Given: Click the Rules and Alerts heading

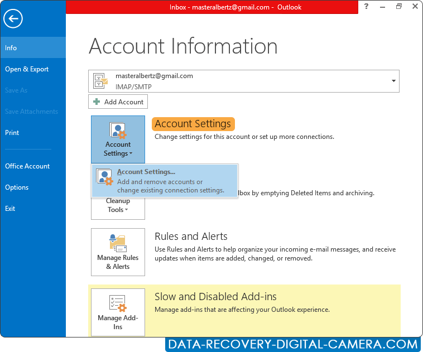Looking at the screenshot, I should coord(191,237).
